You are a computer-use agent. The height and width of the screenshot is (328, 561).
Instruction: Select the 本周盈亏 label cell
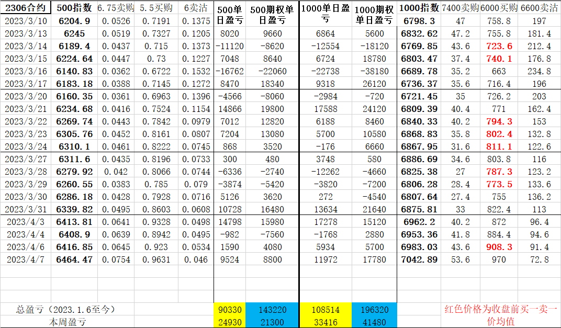(68, 322)
